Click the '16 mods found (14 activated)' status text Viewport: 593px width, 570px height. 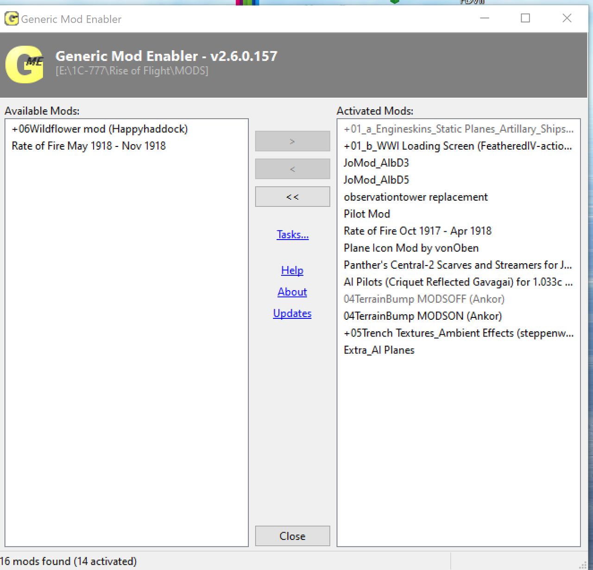click(68, 561)
